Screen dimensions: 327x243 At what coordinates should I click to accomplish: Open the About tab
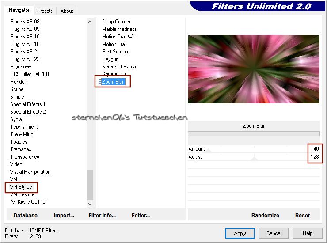[67, 11]
